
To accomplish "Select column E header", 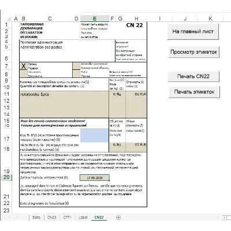I will [95, 18].
